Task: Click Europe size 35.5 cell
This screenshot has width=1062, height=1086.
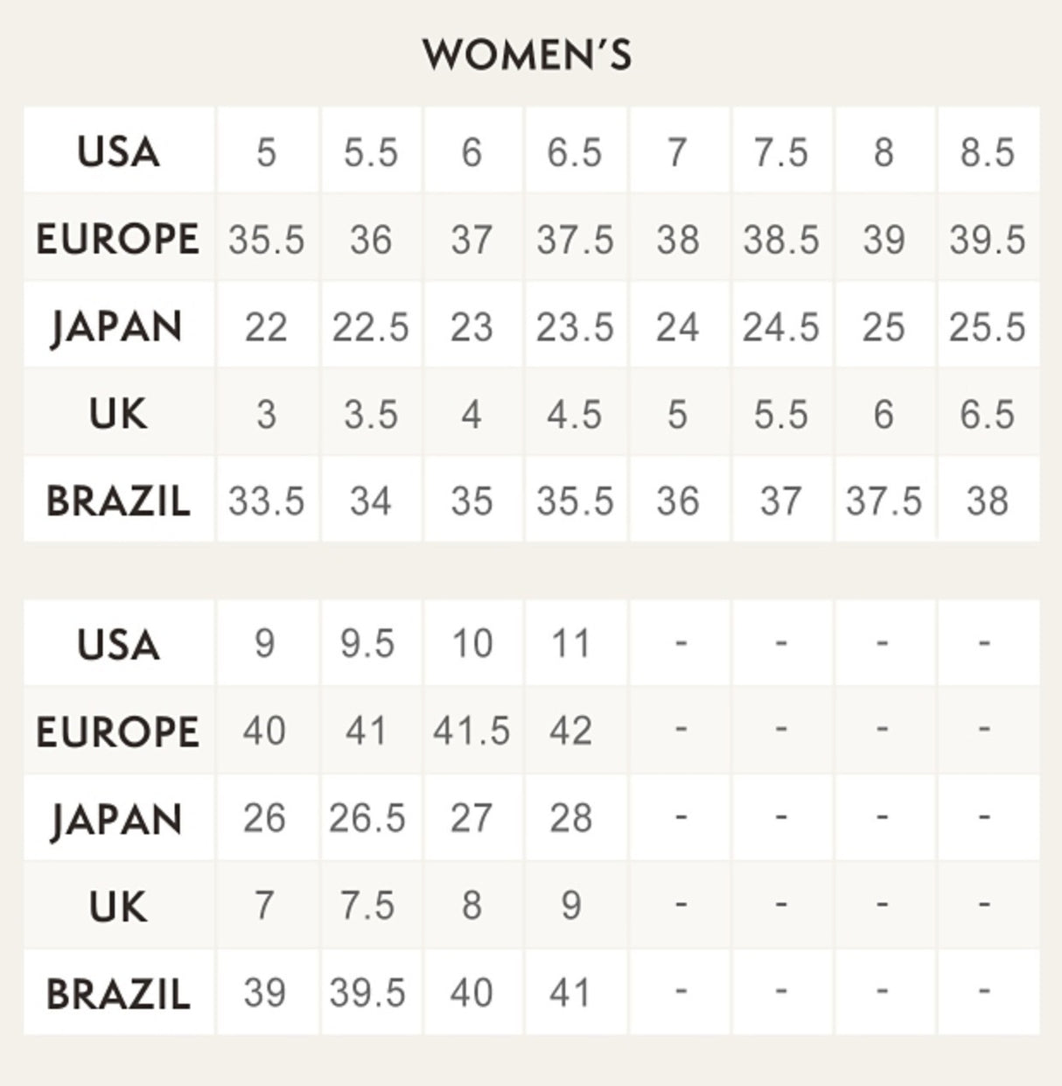Action: coord(267,240)
